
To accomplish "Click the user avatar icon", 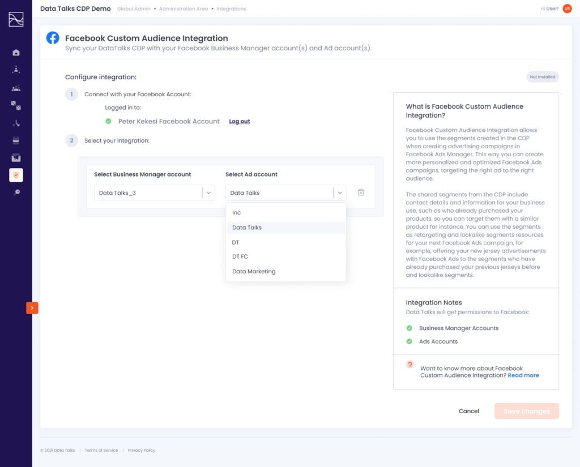I will point(567,8).
